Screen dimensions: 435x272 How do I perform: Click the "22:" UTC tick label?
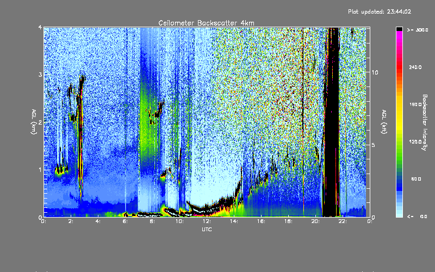tap(343, 221)
